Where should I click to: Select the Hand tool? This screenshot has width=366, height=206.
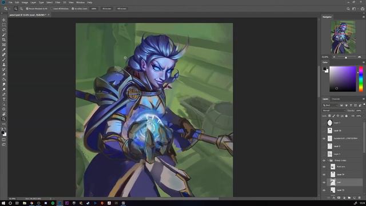[x=4, y=114]
